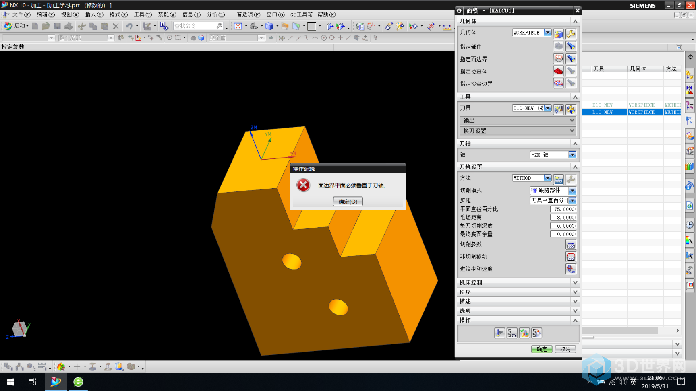Viewport: 696px width, 391px height.
Task: Click the replay toolpath icon under 操作
Action: tap(512, 333)
